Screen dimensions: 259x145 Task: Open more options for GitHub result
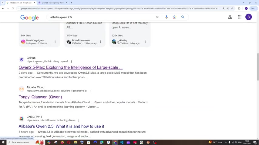click(x=72, y=62)
